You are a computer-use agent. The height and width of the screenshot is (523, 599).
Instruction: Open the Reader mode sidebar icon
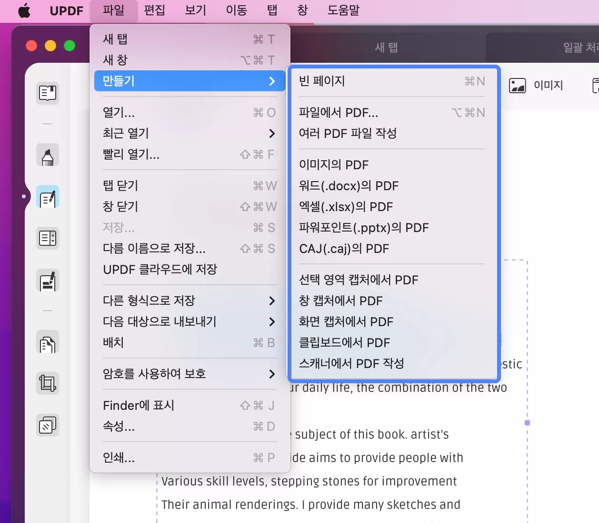click(x=48, y=93)
